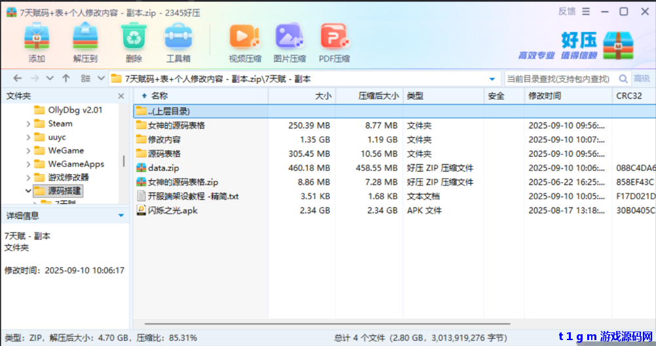Open the 工具箱 (Toolbox) icon
The height and width of the screenshot is (346, 656).
click(178, 37)
